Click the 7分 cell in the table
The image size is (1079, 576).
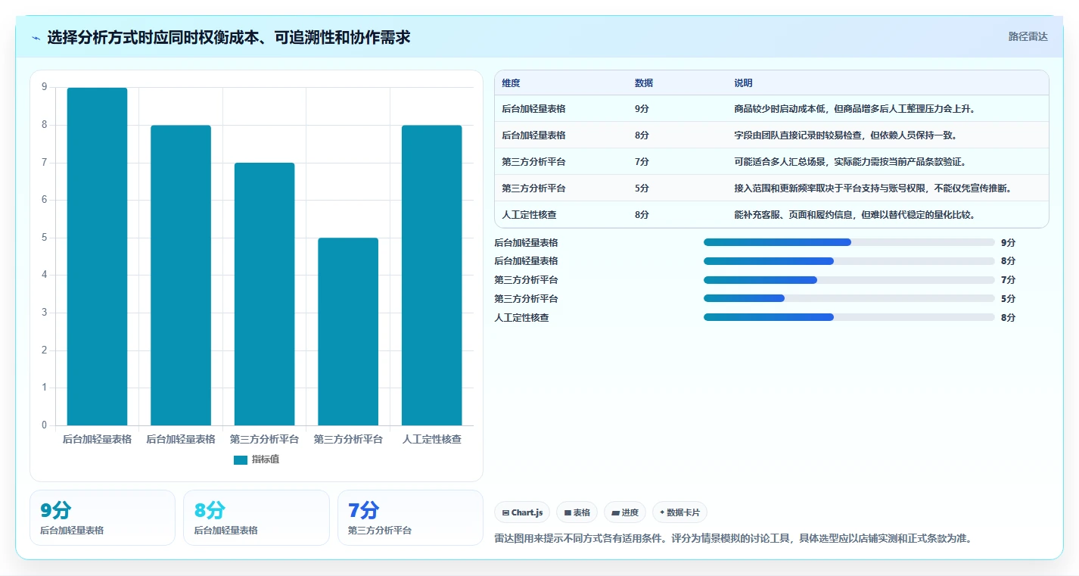tap(642, 162)
